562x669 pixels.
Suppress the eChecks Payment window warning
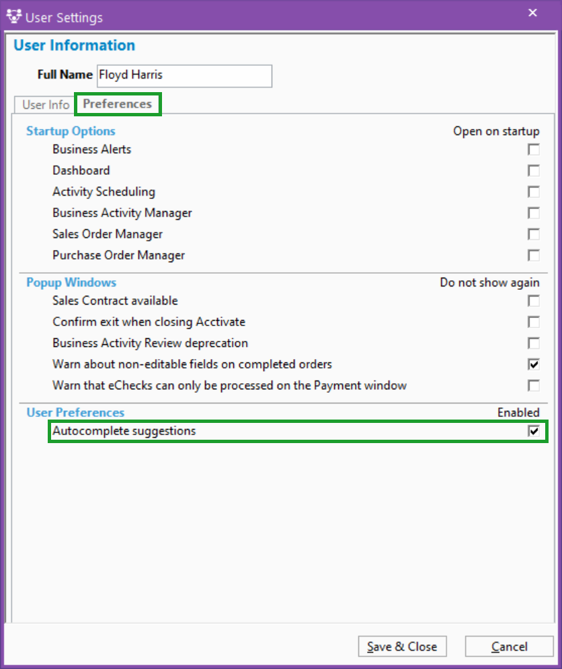pos(533,385)
